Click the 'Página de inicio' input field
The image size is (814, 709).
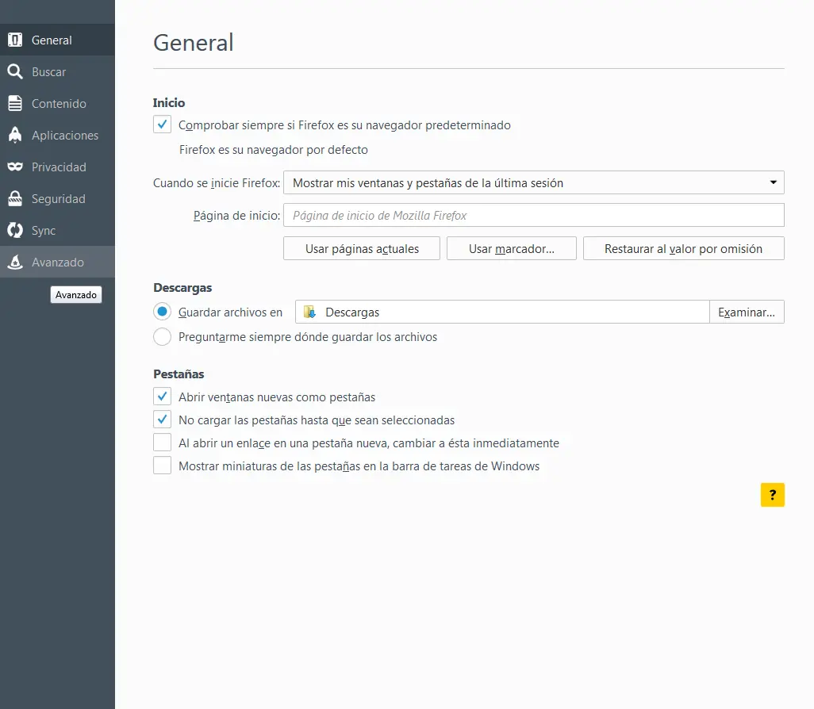pos(534,215)
